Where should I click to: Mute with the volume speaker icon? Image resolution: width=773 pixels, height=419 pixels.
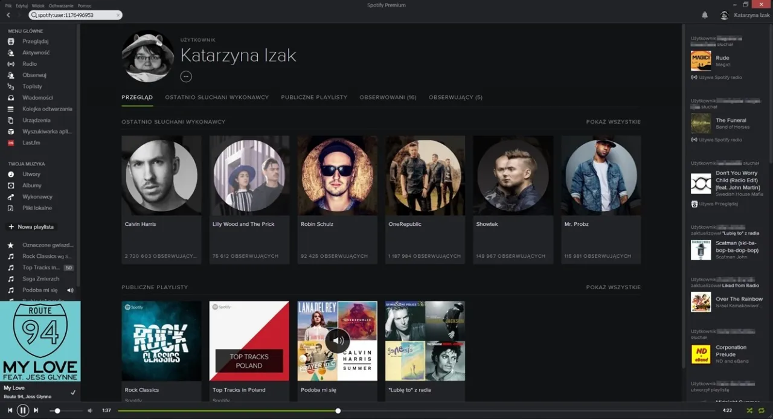click(x=90, y=411)
